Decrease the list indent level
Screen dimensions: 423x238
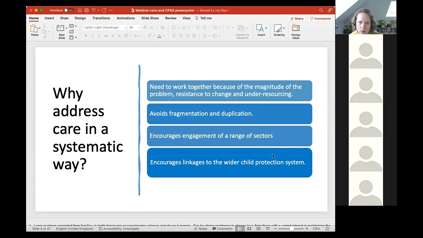pos(197,27)
